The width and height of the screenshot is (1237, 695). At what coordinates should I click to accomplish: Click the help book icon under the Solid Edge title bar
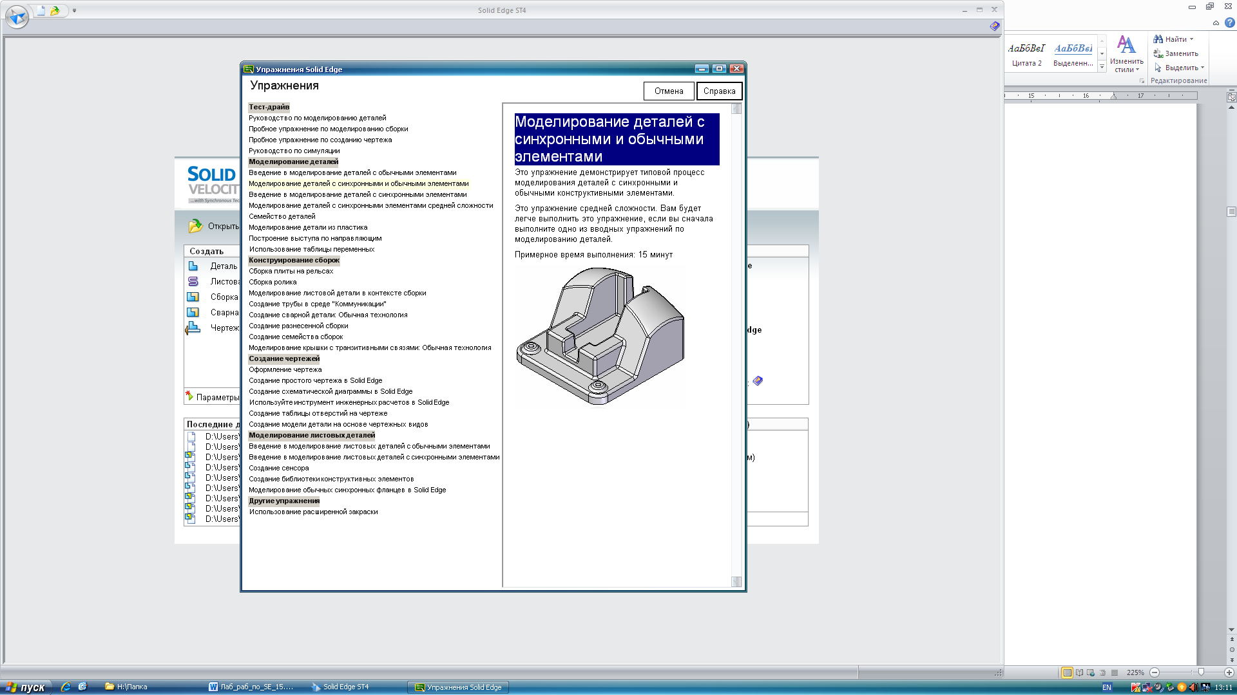pos(995,26)
